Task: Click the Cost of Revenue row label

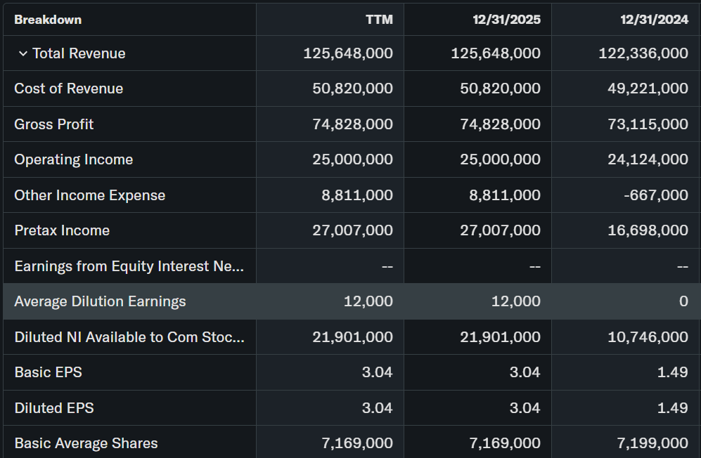Action: [68, 89]
